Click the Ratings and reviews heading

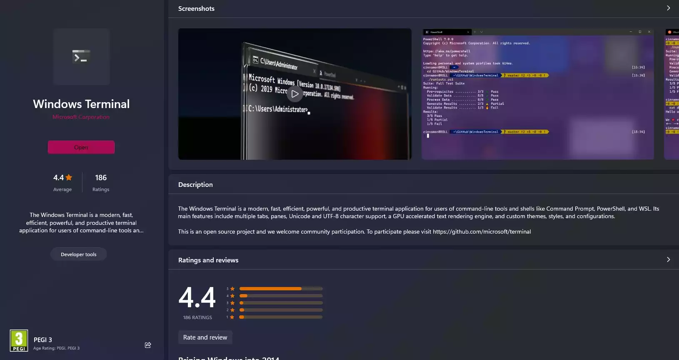click(x=208, y=260)
